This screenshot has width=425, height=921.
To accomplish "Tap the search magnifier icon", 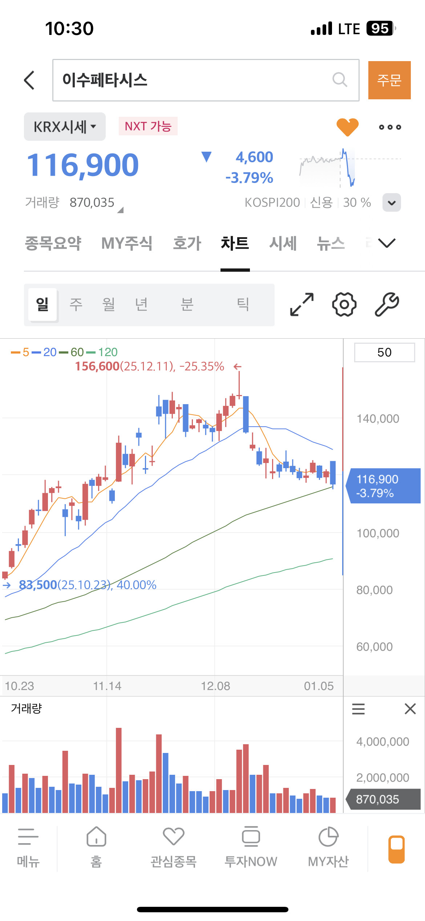I will tap(340, 80).
